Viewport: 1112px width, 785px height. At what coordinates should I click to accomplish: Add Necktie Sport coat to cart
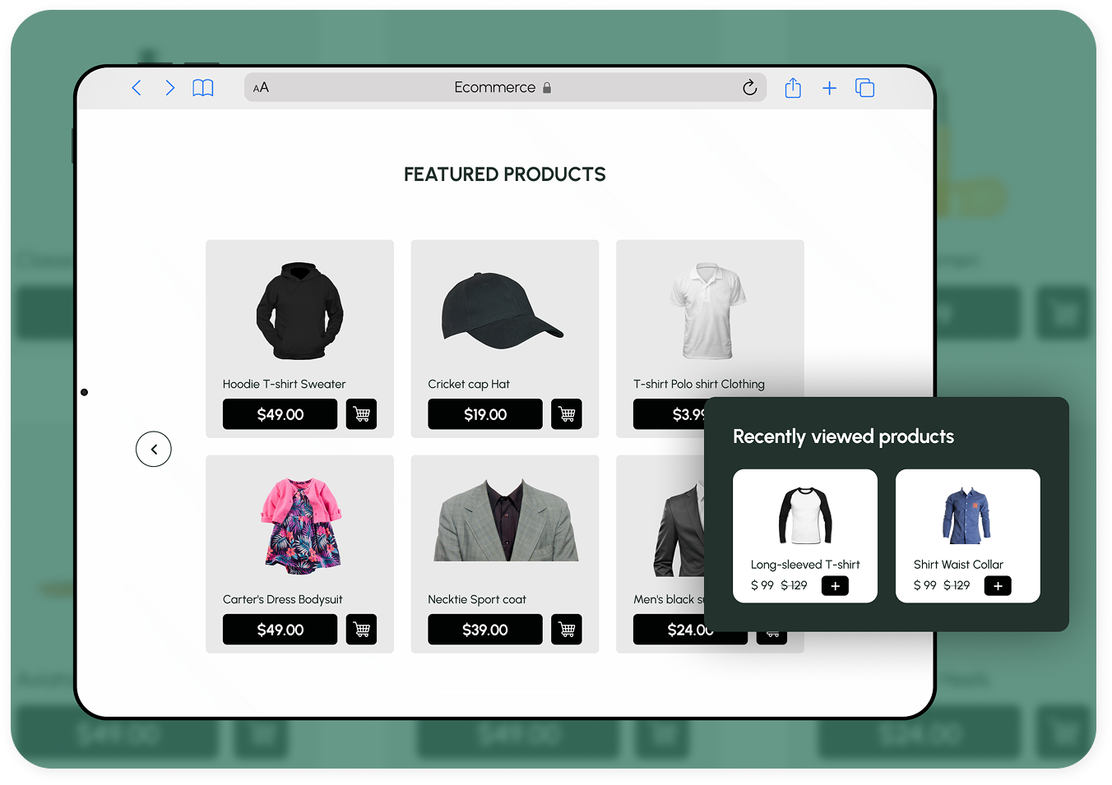567,630
